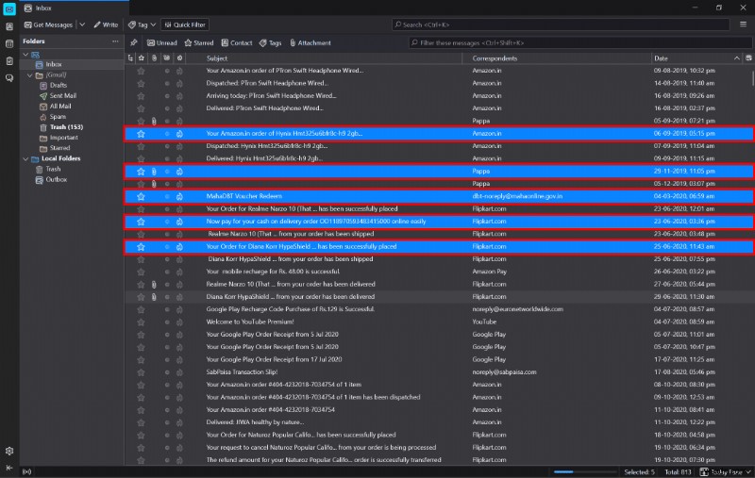755x478 pixels.
Task: Open the Address Book space
Action: 9,27
